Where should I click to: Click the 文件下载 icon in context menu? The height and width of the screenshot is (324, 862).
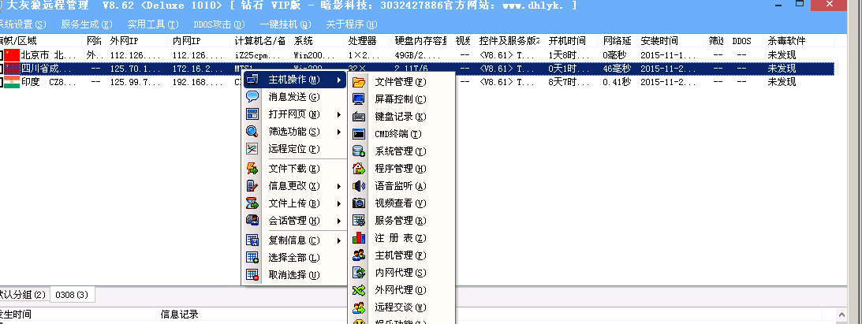tap(252, 169)
